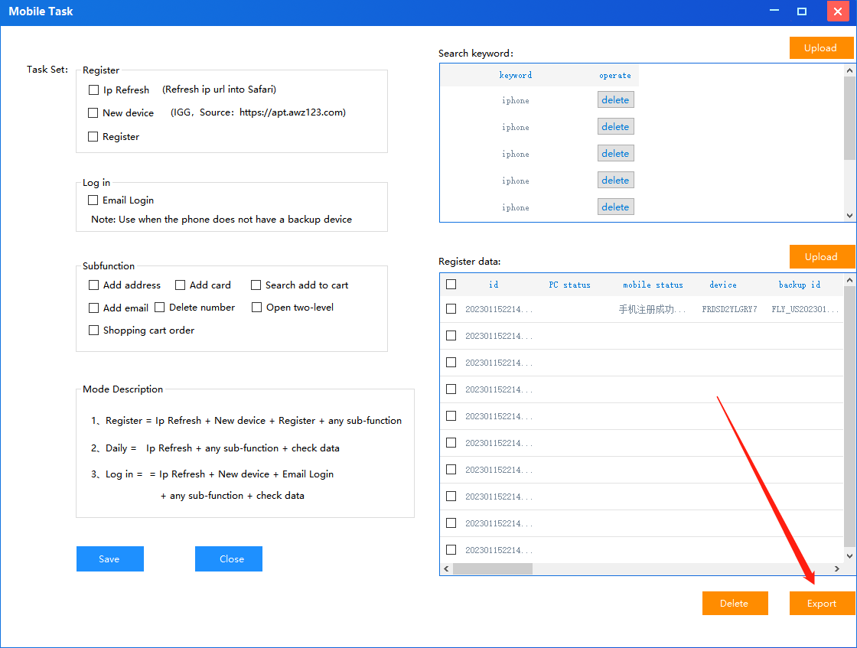The image size is (857, 648).
Task: Upload Register data file
Action: 822,257
